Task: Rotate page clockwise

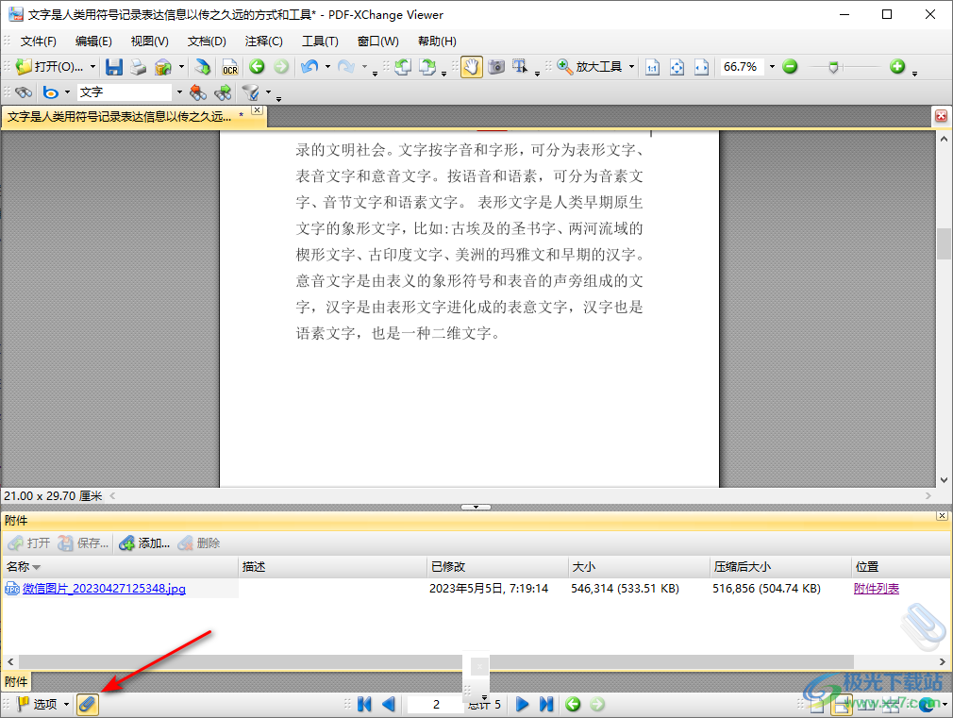Action: pyautogui.click(x=427, y=67)
